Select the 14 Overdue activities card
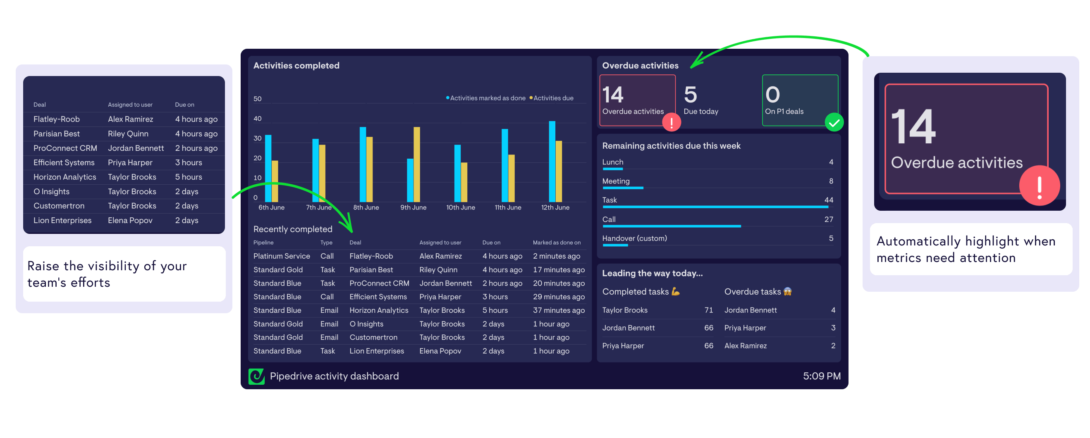The height and width of the screenshot is (438, 1090). point(637,101)
